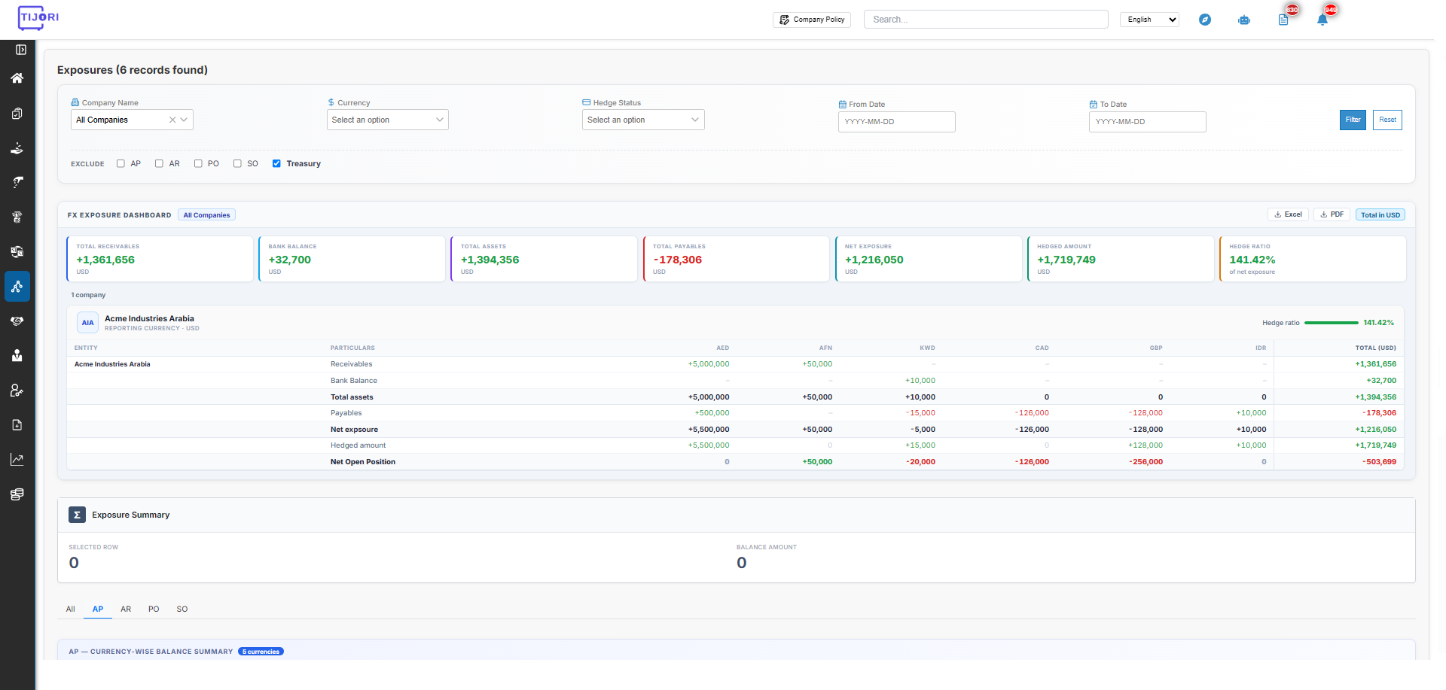This screenshot has height=690, width=1446.
Task: Open hand-with-plant icon in sidebar
Action: 17,148
